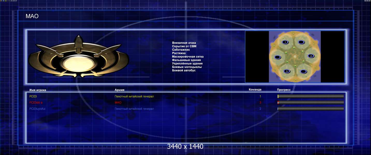Viewport: 371px width, 155px height.
Task: Click the Маскировочная сетка line
Action: pyautogui.click(x=188, y=57)
